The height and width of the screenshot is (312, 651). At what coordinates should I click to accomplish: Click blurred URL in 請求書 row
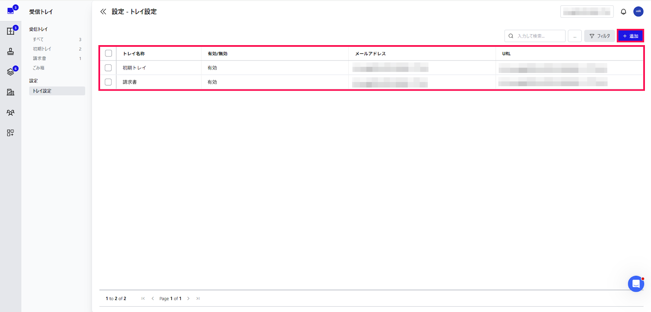coord(553,82)
